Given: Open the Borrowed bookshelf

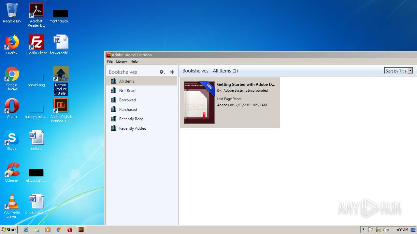Looking at the screenshot, I should coord(142,100).
